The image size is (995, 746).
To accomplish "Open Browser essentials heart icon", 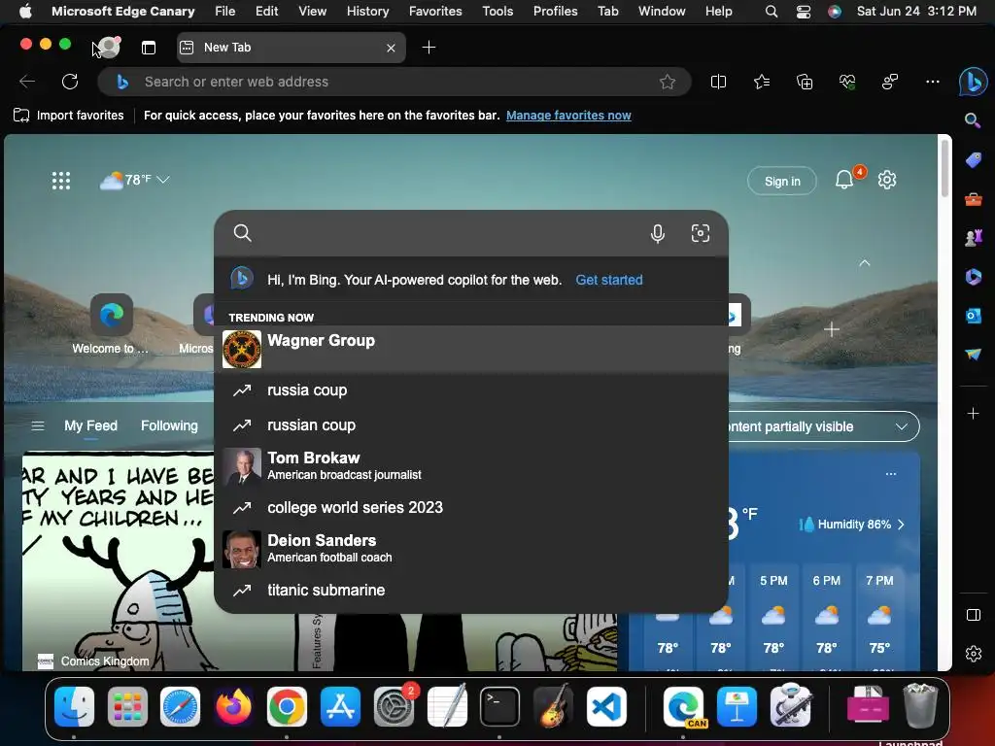I will pos(847,82).
